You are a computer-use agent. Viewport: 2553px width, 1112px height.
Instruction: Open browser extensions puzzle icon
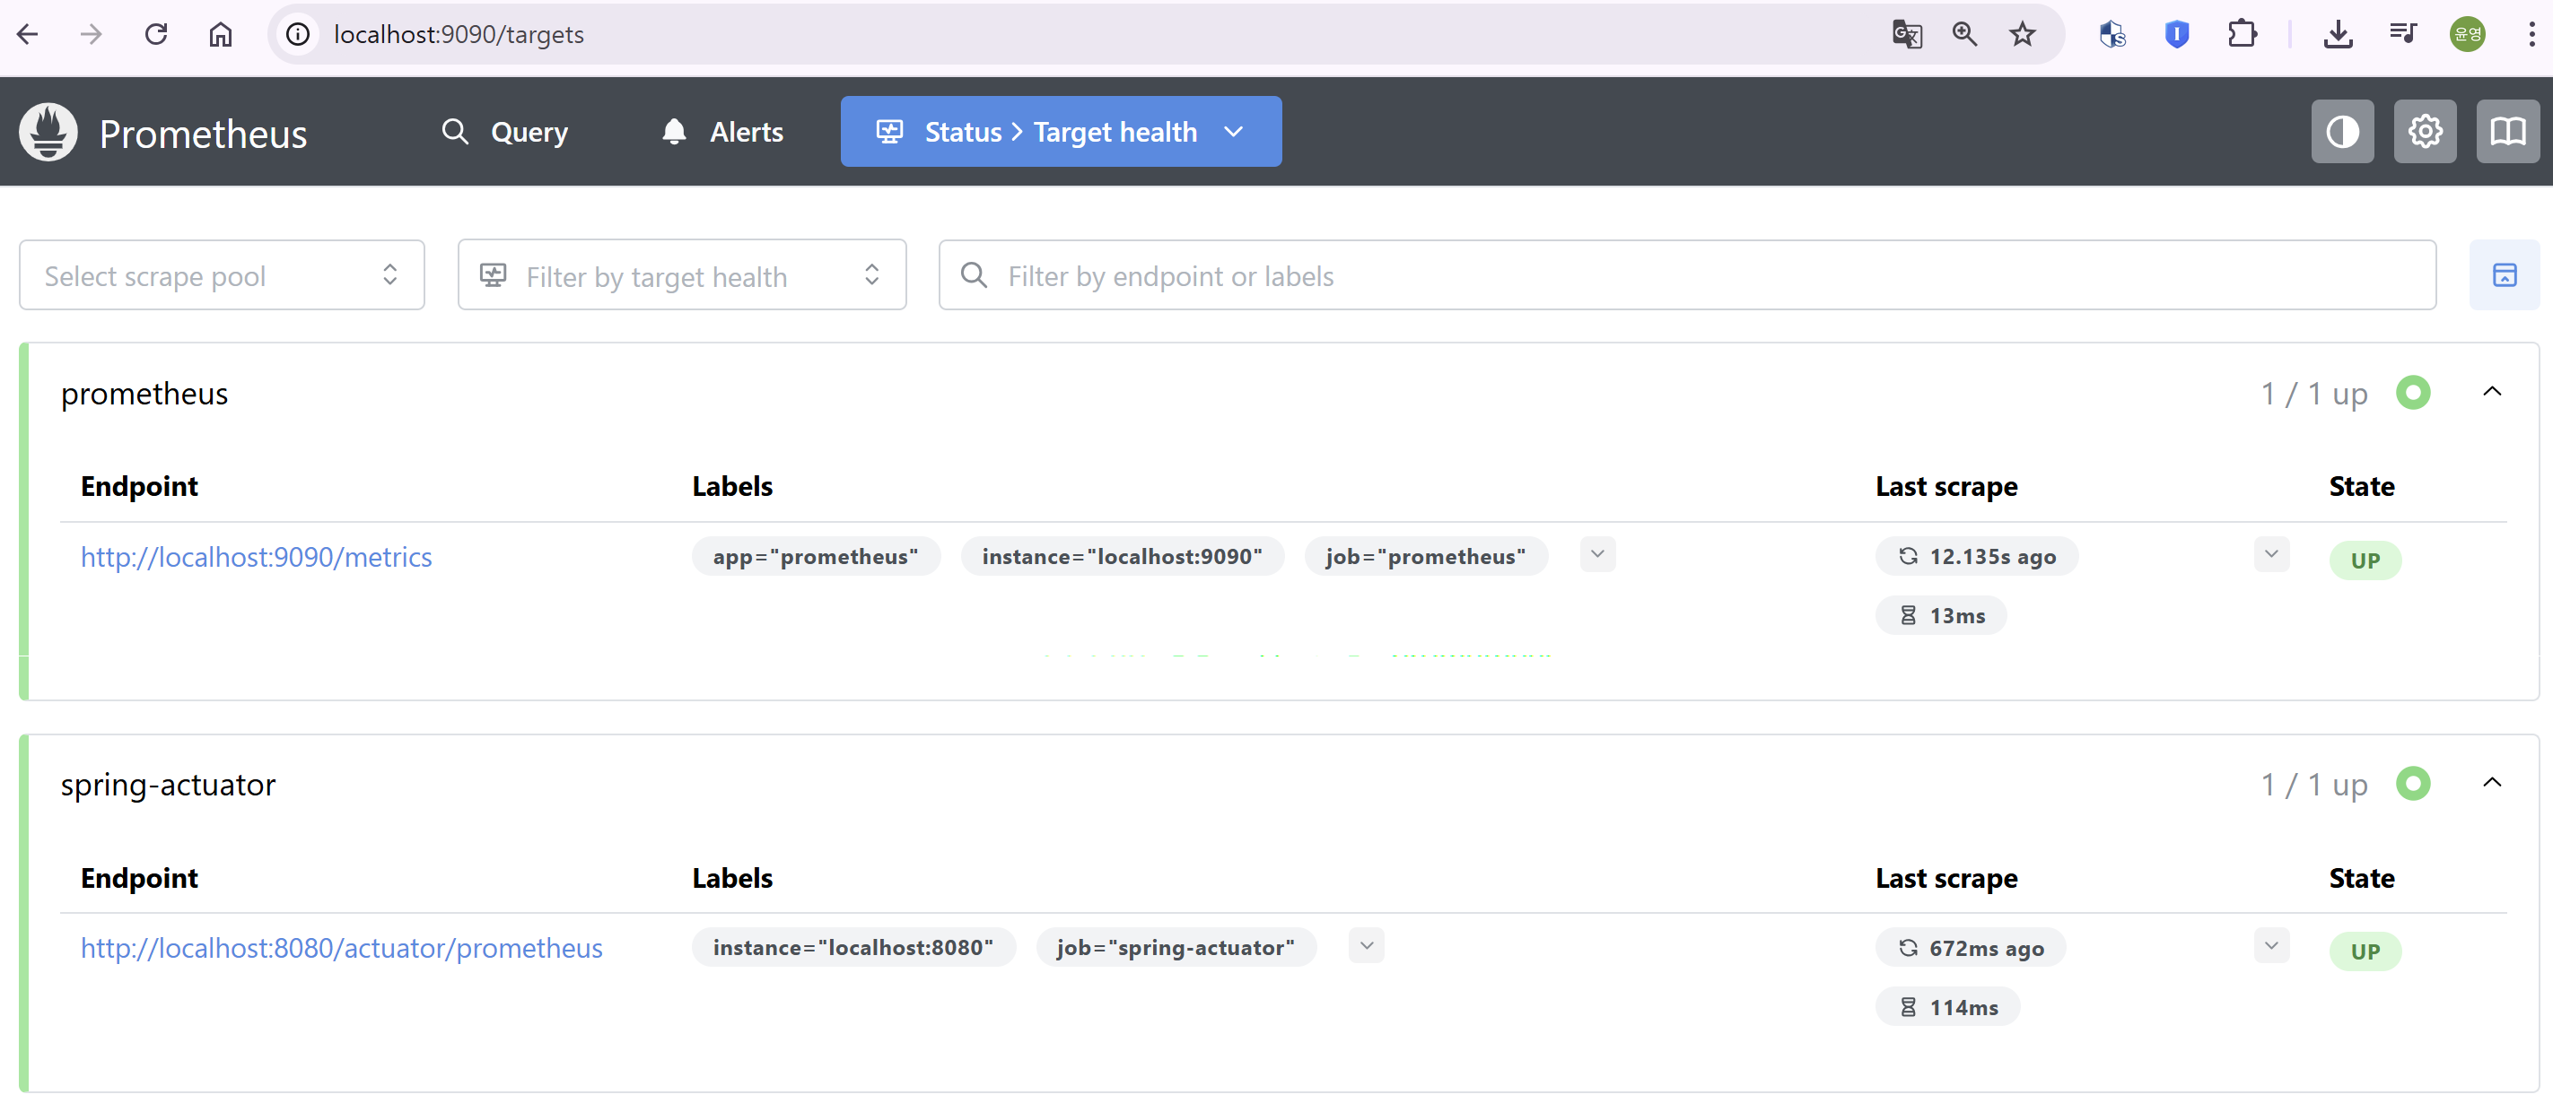2242,35
